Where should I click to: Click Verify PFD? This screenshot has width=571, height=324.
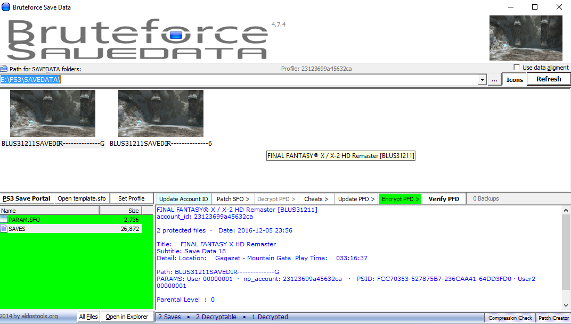tap(444, 199)
